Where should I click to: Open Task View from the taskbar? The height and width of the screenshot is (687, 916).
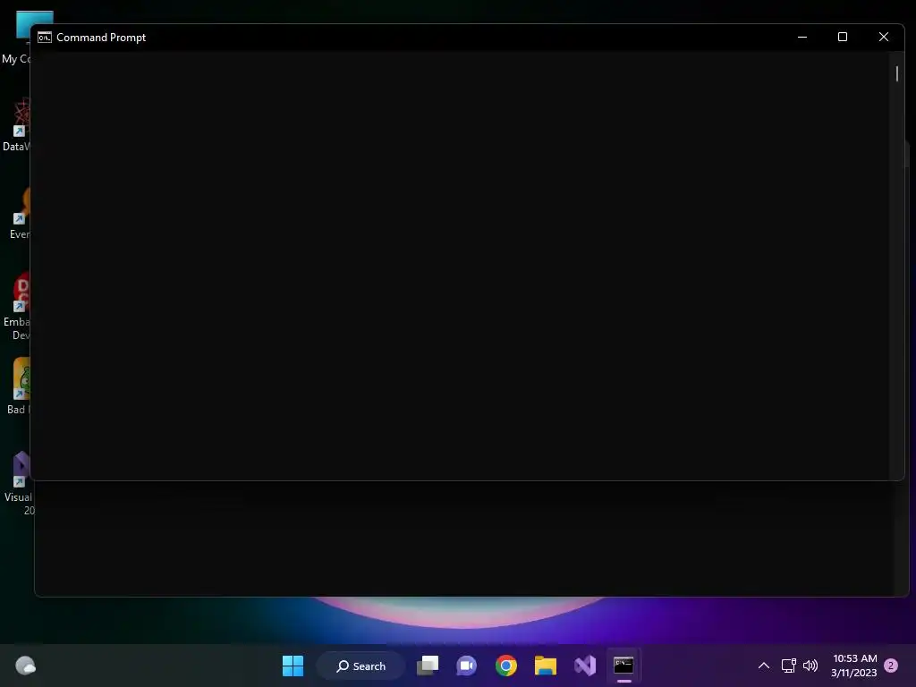428,666
